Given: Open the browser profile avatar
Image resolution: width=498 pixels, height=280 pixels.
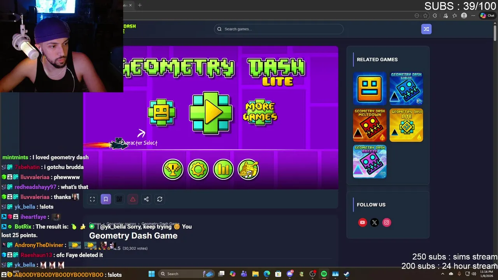Looking at the screenshot, I should [x=464, y=16].
